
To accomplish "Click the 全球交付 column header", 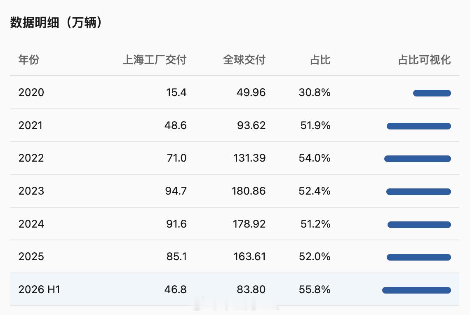I will [x=244, y=60].
